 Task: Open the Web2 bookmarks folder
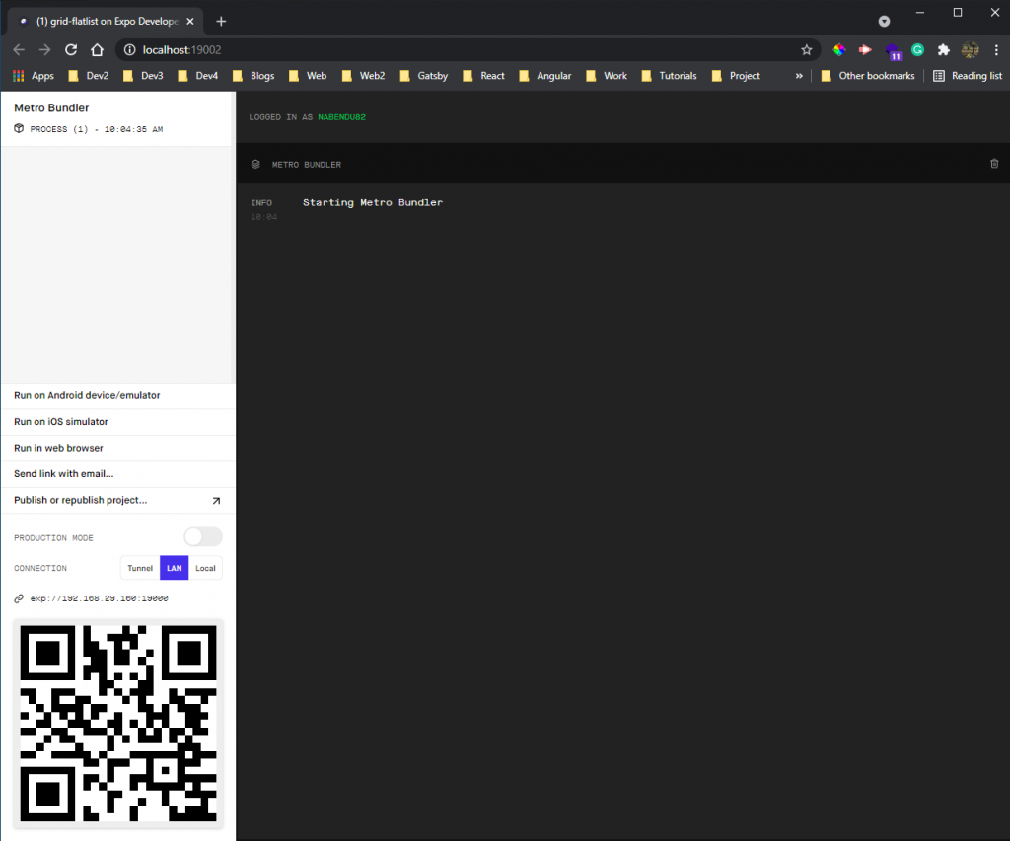click(x=363, y=75)
